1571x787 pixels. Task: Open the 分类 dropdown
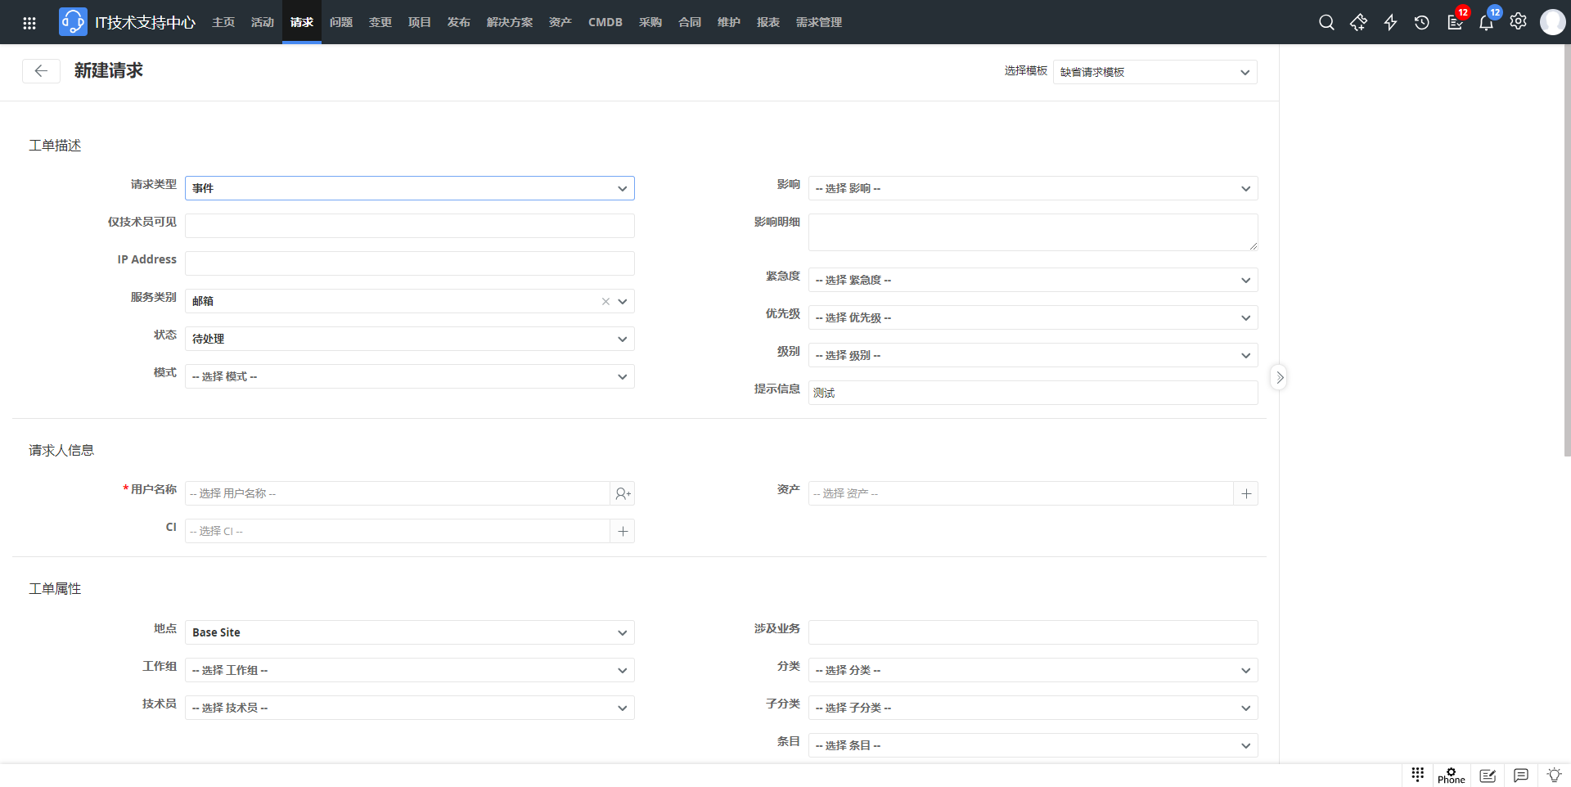pyautogui.click(x=1033, y=670)
